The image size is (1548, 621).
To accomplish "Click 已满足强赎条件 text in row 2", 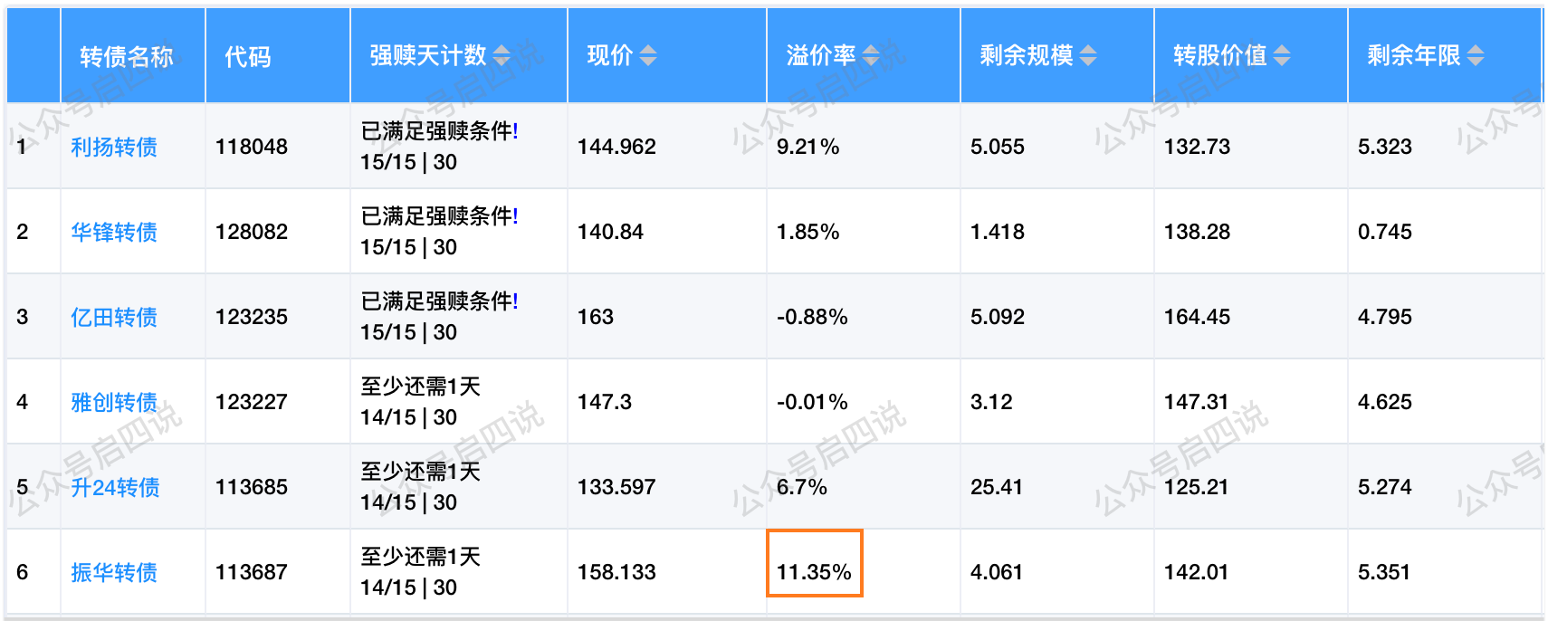I will [x=439, y=216].
